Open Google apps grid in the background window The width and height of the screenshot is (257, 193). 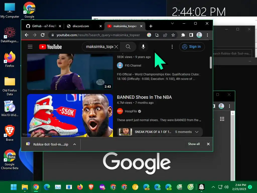tap(222, 119)
